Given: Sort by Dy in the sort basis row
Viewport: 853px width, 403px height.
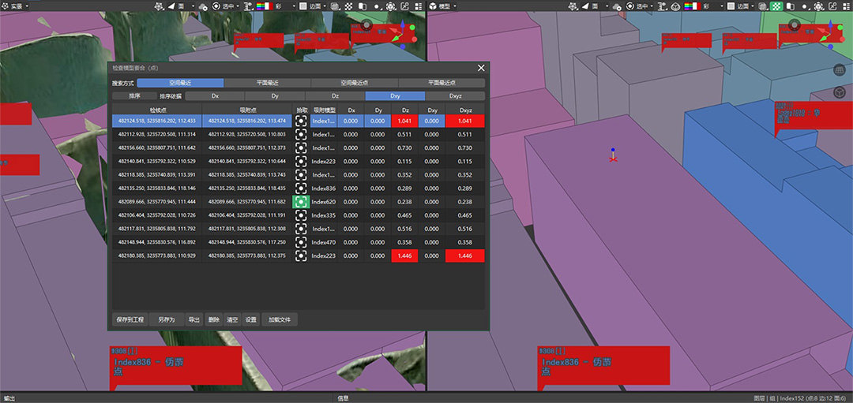Looking at the screenshot, I should (x=275, y=96).
